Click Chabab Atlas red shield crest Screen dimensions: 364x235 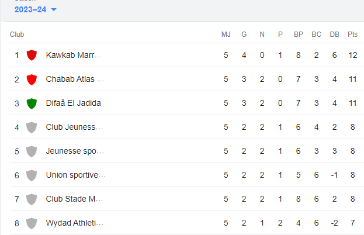tap(32, 79)
